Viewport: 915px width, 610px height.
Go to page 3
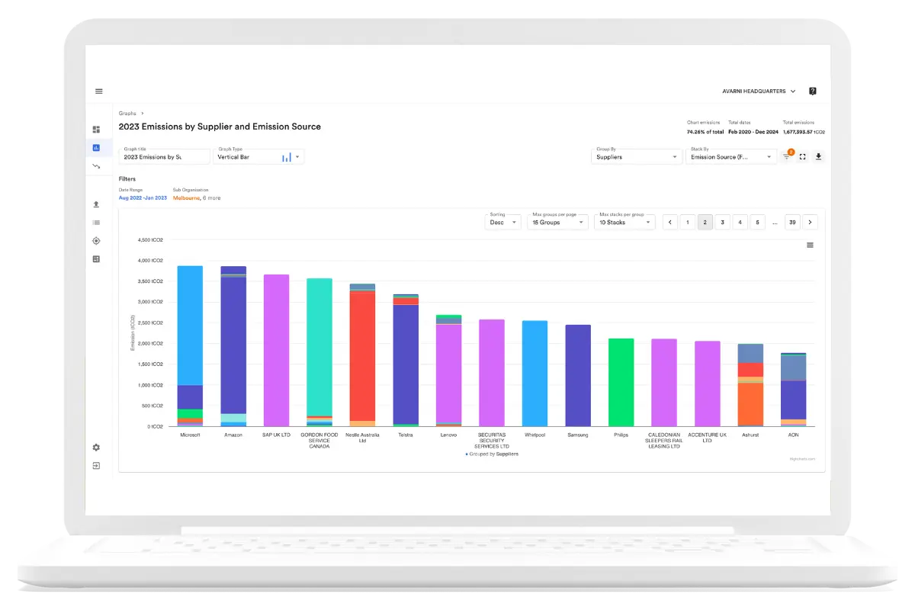coord(723,223)
